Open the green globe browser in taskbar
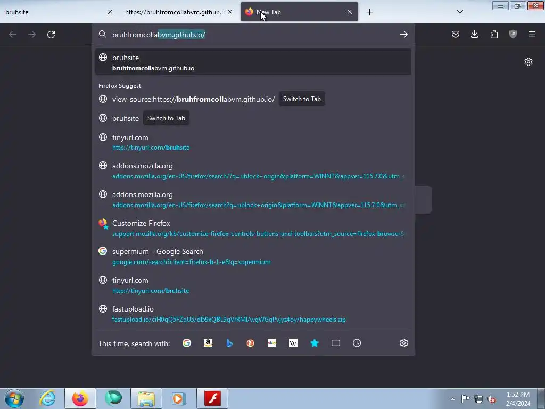Screen dimensions: 545x409 pyautogui.click(x=113, y=398)
